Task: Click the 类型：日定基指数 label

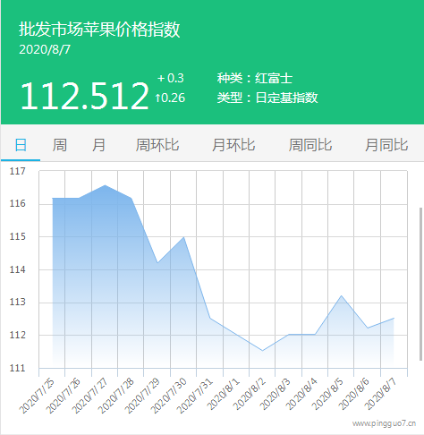Action: pos(267,98)
